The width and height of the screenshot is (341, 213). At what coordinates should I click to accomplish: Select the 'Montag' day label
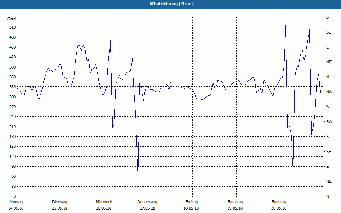[16, 202]
